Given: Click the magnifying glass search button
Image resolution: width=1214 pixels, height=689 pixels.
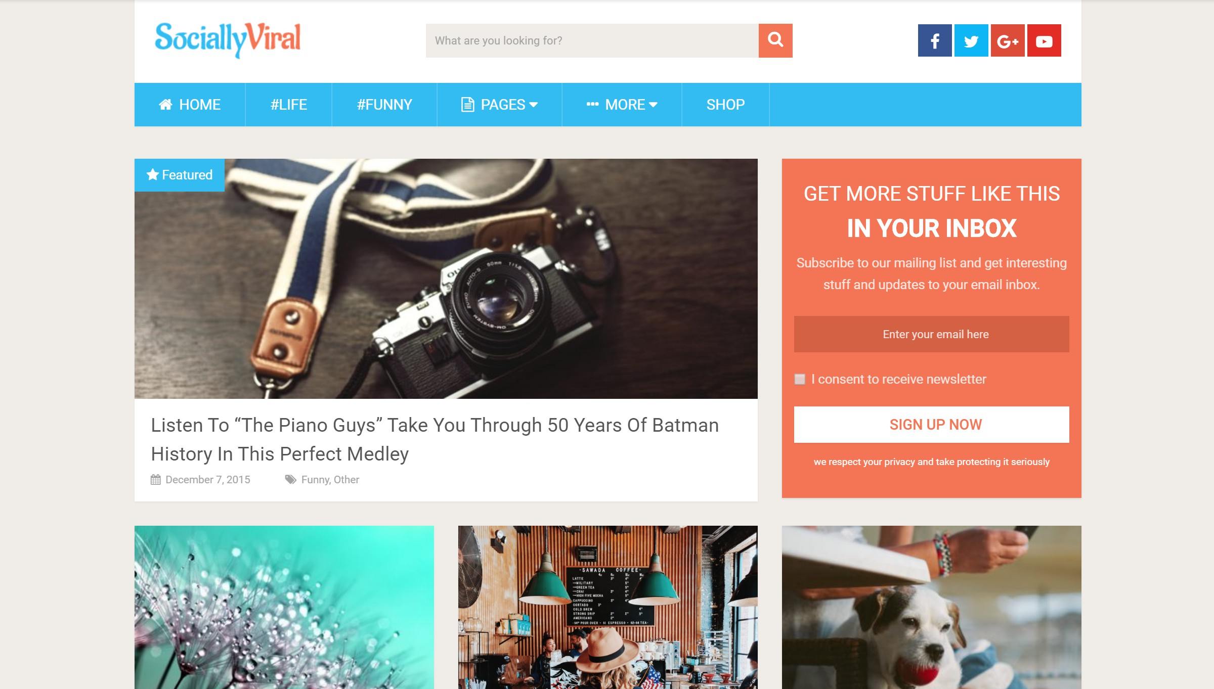Looking at the screenshot, I should (x=775, y=40).
